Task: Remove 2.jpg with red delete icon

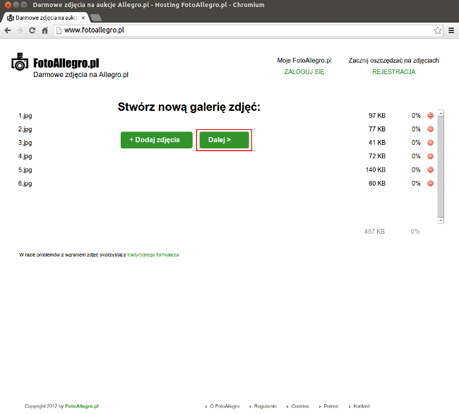Action: (x=430, y=129)
